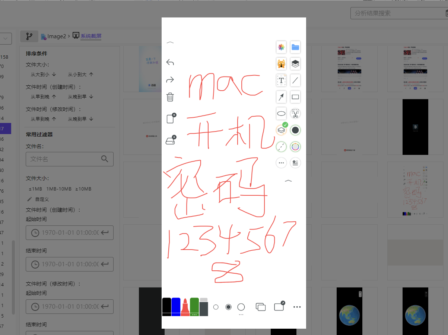Click the left list vertical scrollbar

13,277
